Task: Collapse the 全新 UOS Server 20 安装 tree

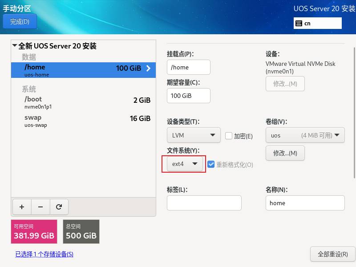Action: 15,46
